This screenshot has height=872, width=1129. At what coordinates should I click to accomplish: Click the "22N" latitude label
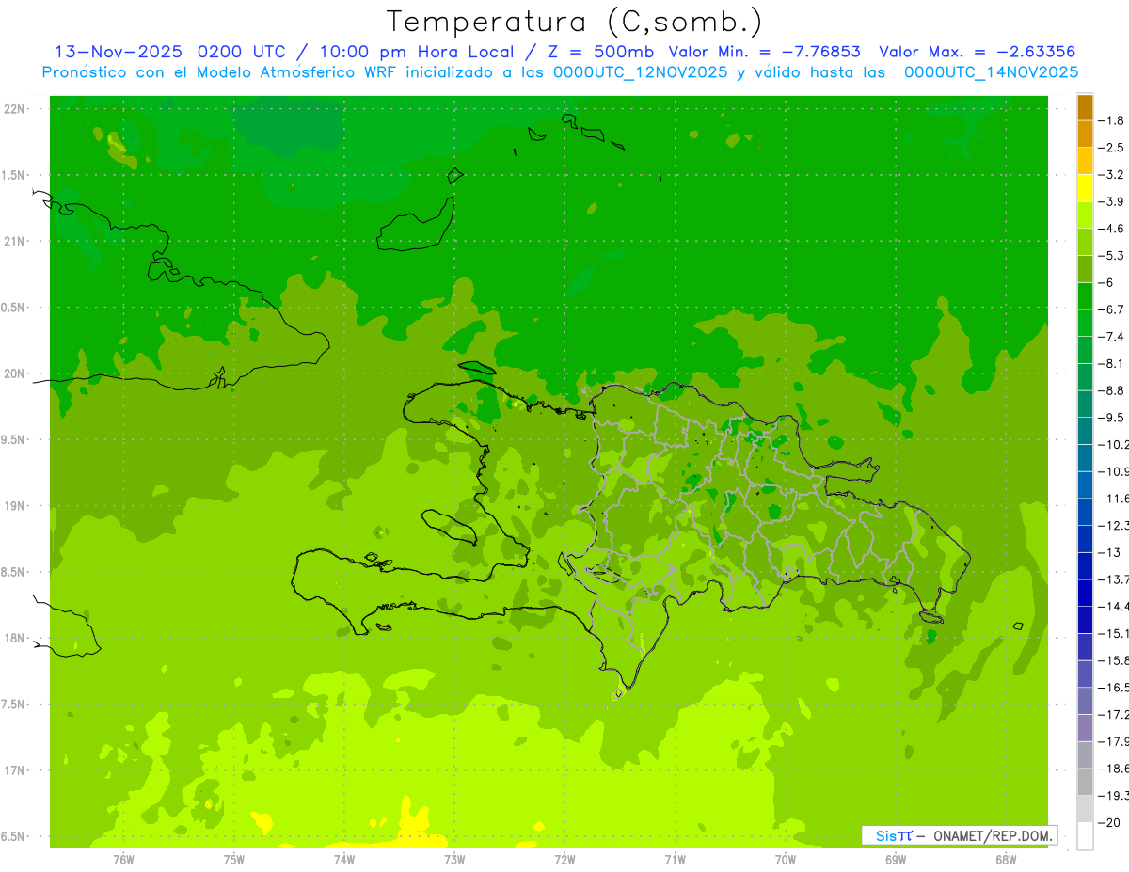click(x=14, y=109)
